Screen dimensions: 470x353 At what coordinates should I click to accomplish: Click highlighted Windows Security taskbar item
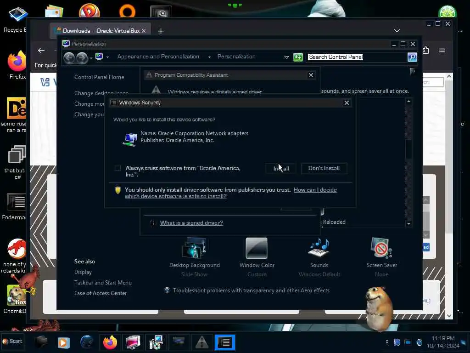(225, 342)
